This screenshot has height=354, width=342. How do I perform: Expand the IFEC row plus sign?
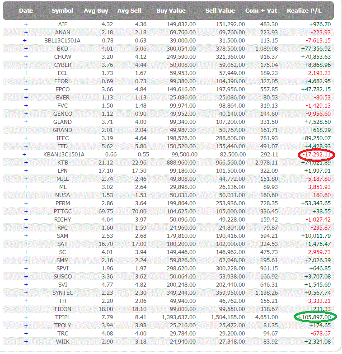26,138
